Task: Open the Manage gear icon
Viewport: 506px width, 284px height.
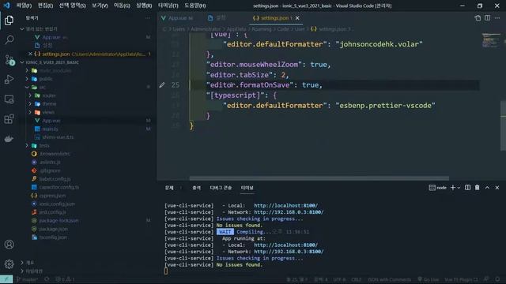Action: pos(9,264)
